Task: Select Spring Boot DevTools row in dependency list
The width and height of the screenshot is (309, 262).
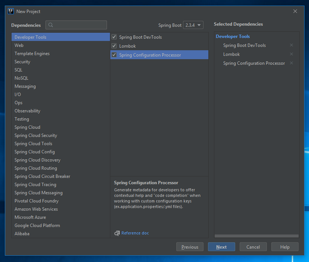Action: tap(159, 37)
